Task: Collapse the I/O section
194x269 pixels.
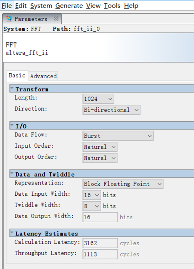Action: click(x=12, y=125)
